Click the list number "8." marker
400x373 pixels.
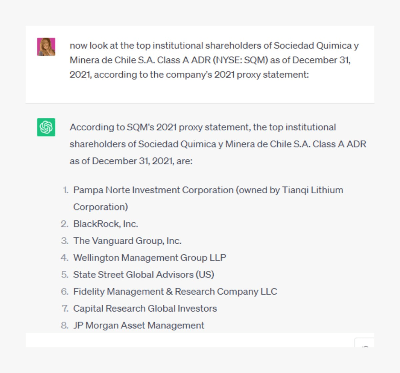65,325
